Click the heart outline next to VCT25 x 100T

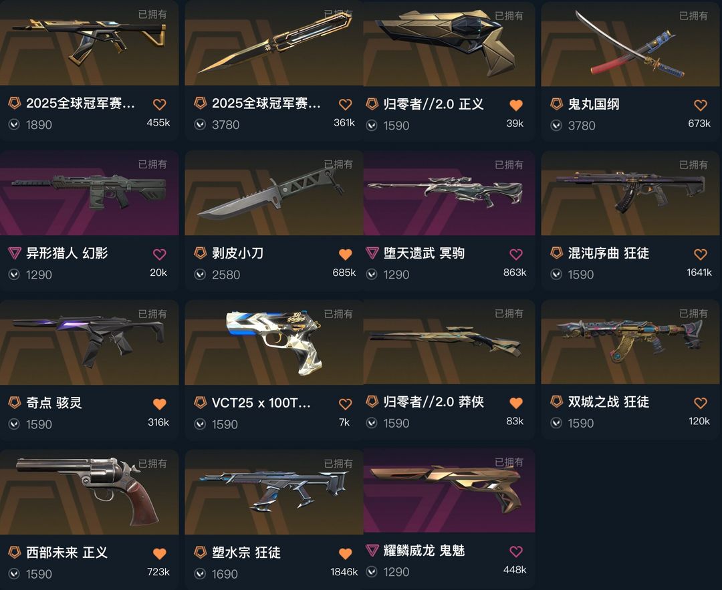346,404
